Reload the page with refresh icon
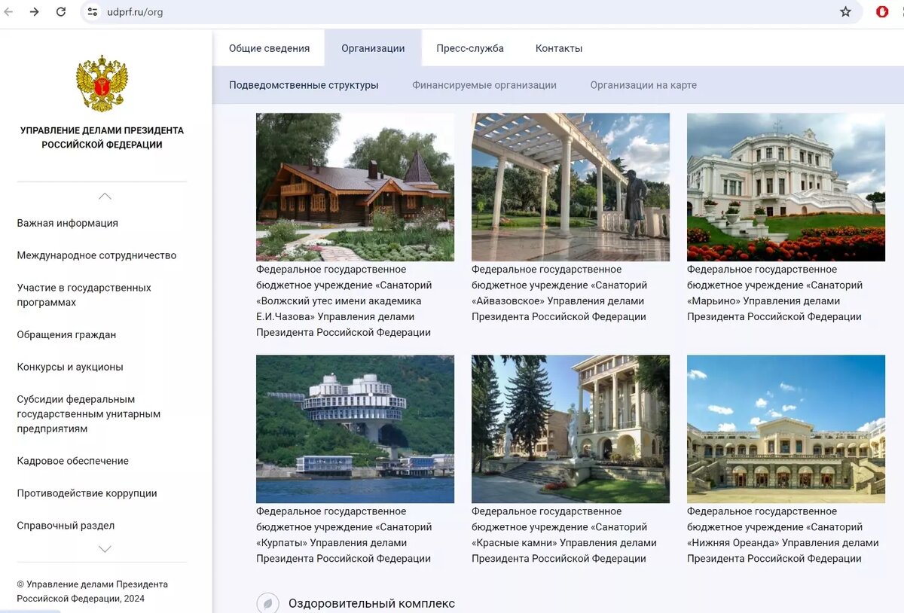Screen dimensions: 904x613 pyautogui.click(x=61, y=12)
